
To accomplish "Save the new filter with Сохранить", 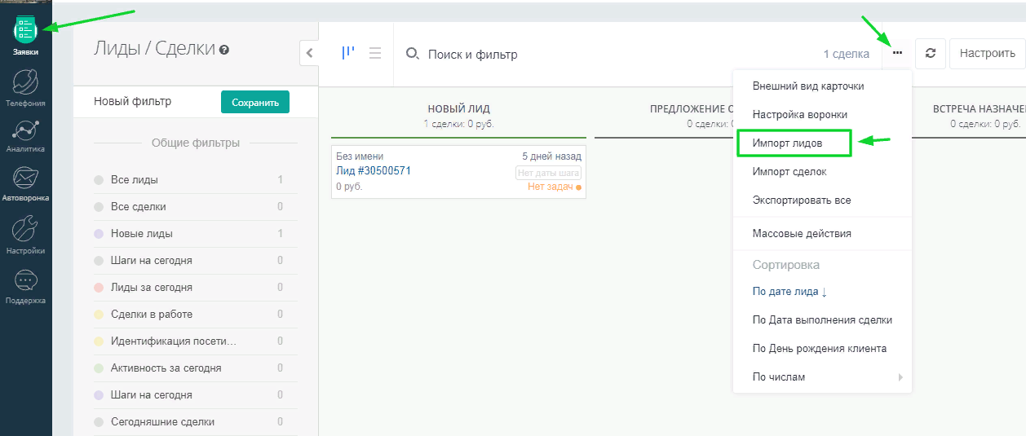I will pos(255,103).
